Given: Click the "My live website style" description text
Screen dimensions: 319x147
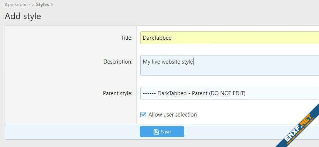Looking at the screenshot, I should pyautogui.click(x=168, y=61).
